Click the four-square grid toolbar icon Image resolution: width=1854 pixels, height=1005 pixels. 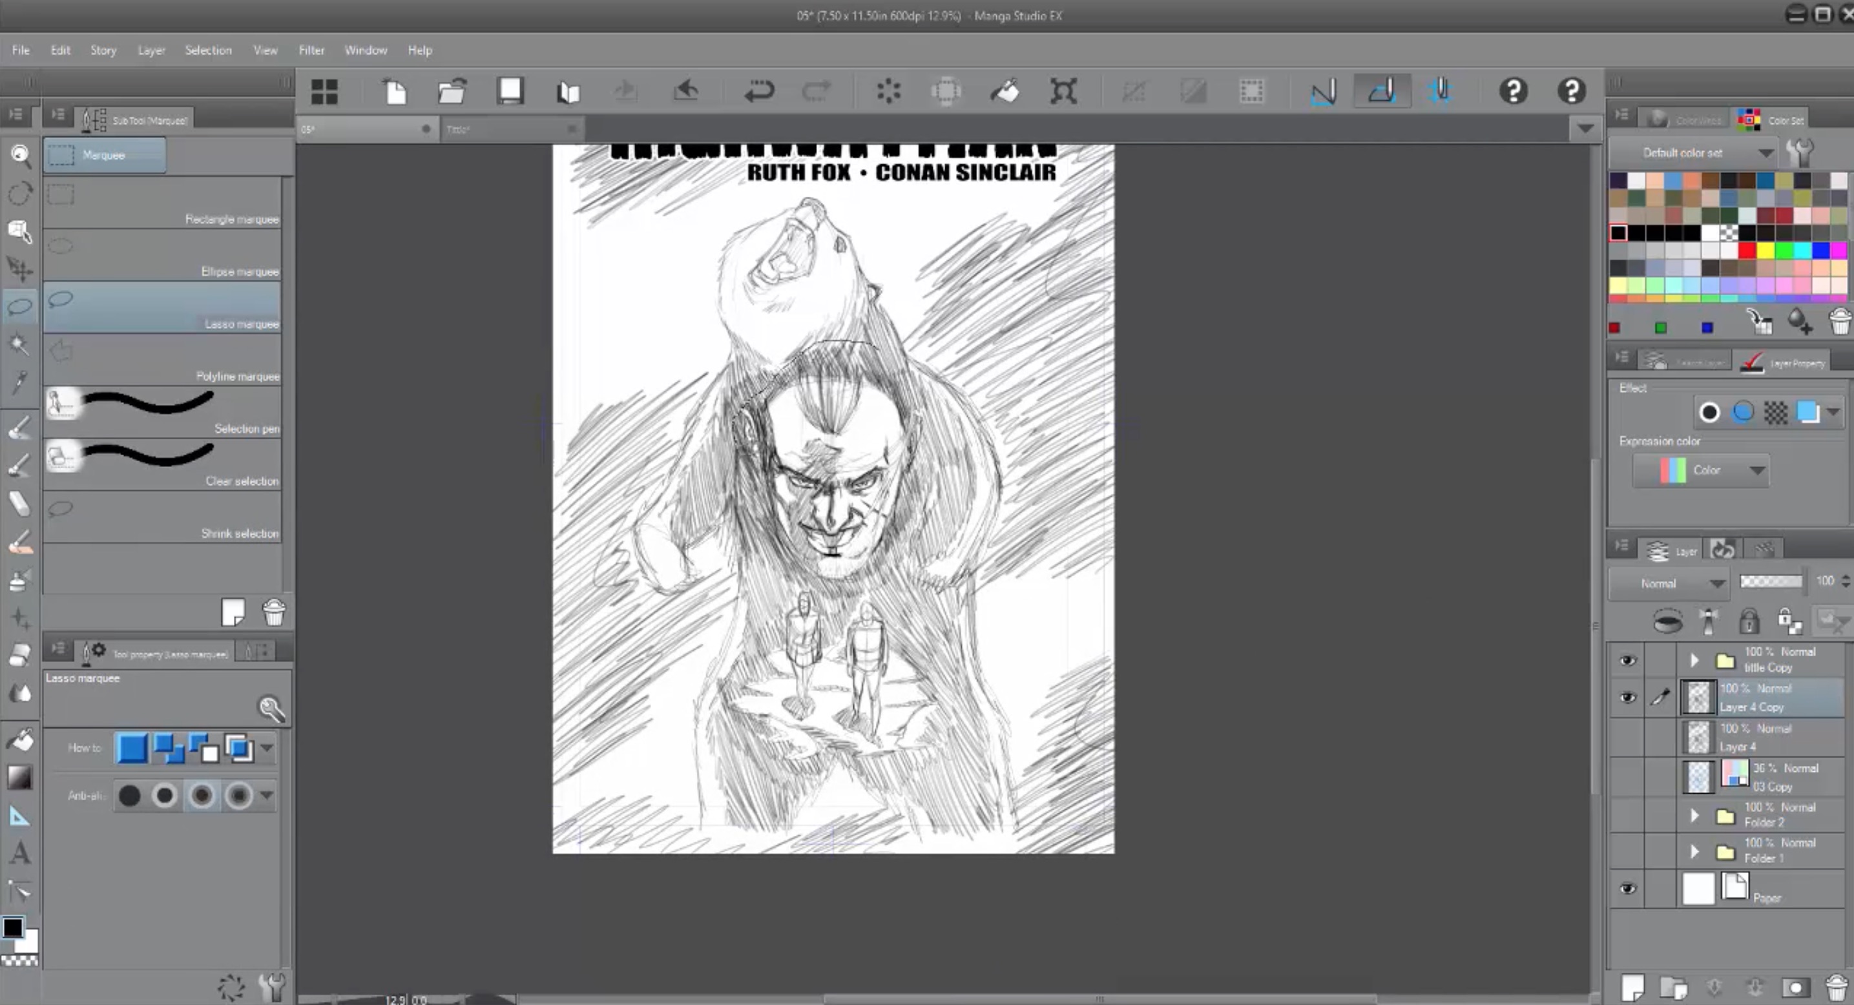click(324, 91)
